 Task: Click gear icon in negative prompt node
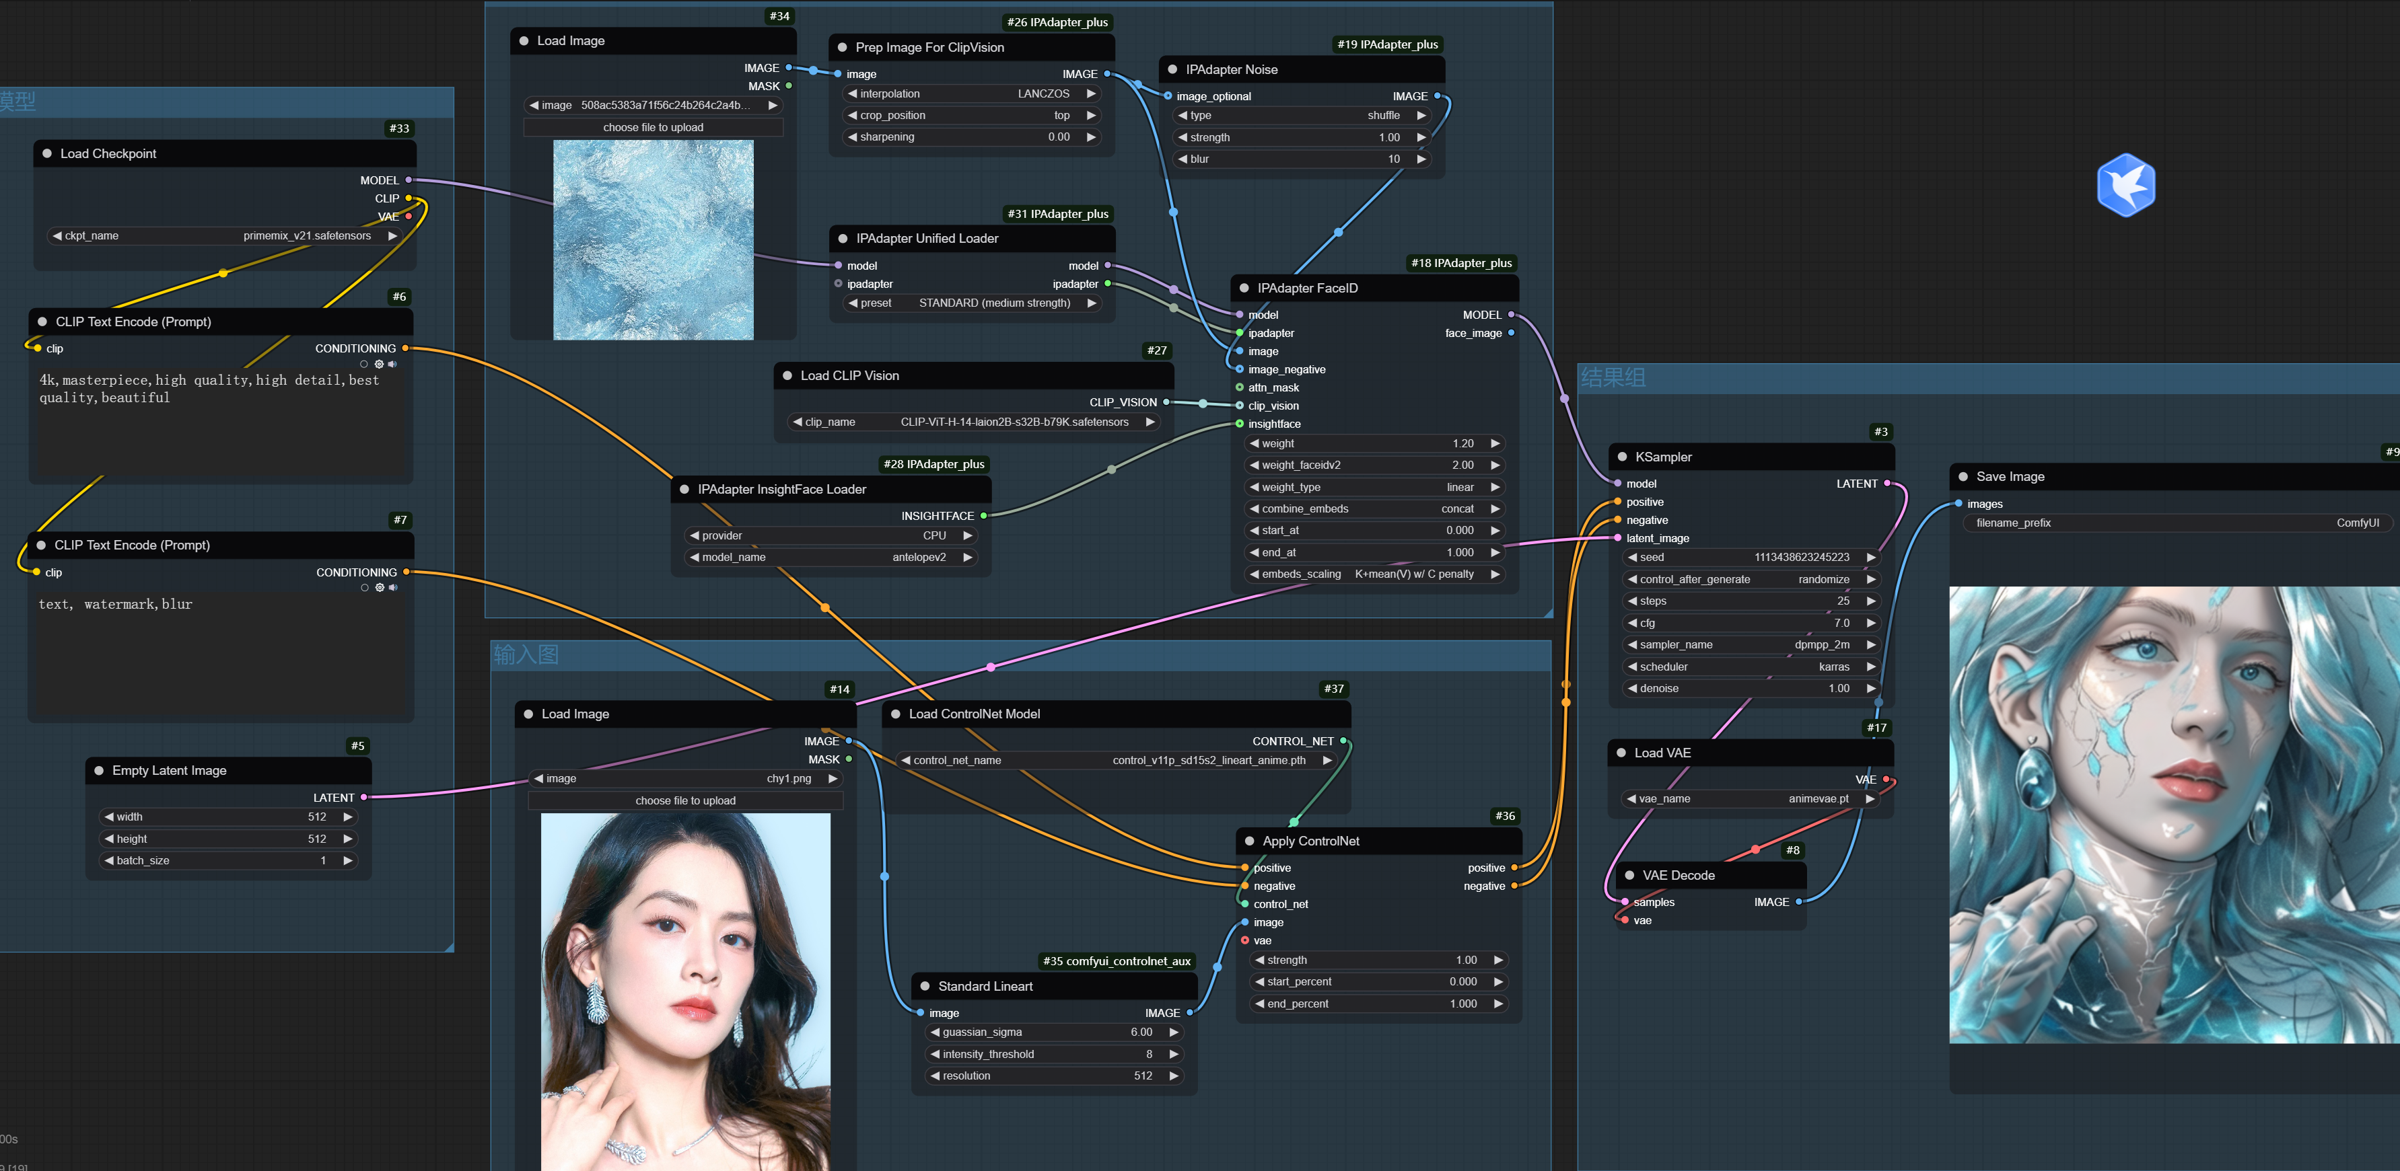tap(379, 587)
